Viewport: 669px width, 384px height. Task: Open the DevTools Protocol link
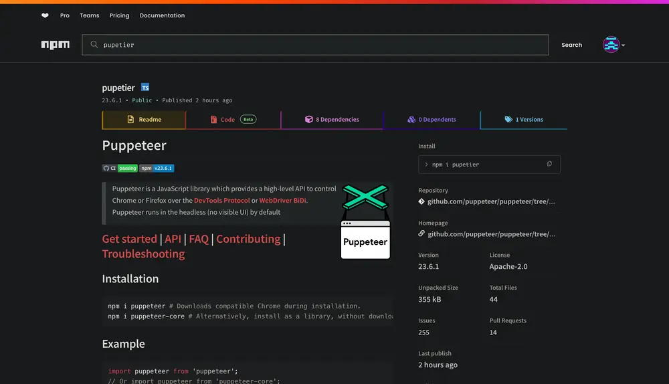(x=222, y=200)
